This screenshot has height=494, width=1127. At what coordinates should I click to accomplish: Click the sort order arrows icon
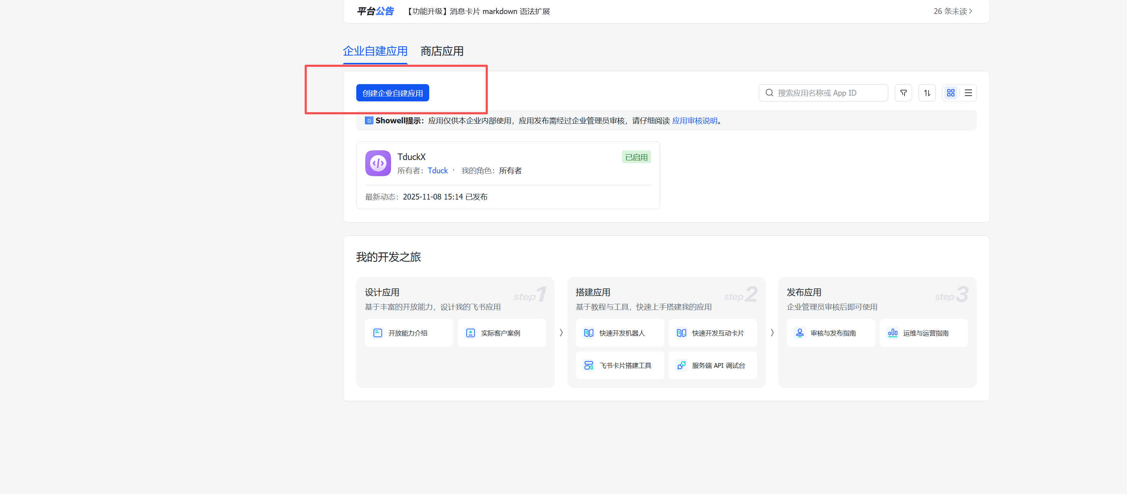(x=927, y=93)
